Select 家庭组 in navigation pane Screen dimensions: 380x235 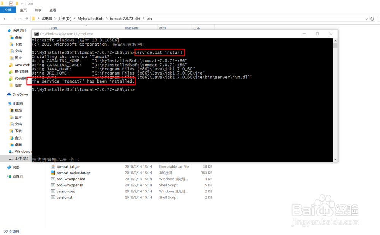coord(17,177)
